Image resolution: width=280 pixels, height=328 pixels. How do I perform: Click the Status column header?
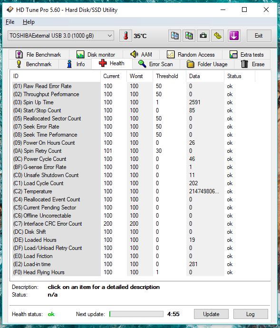[240, 76]
